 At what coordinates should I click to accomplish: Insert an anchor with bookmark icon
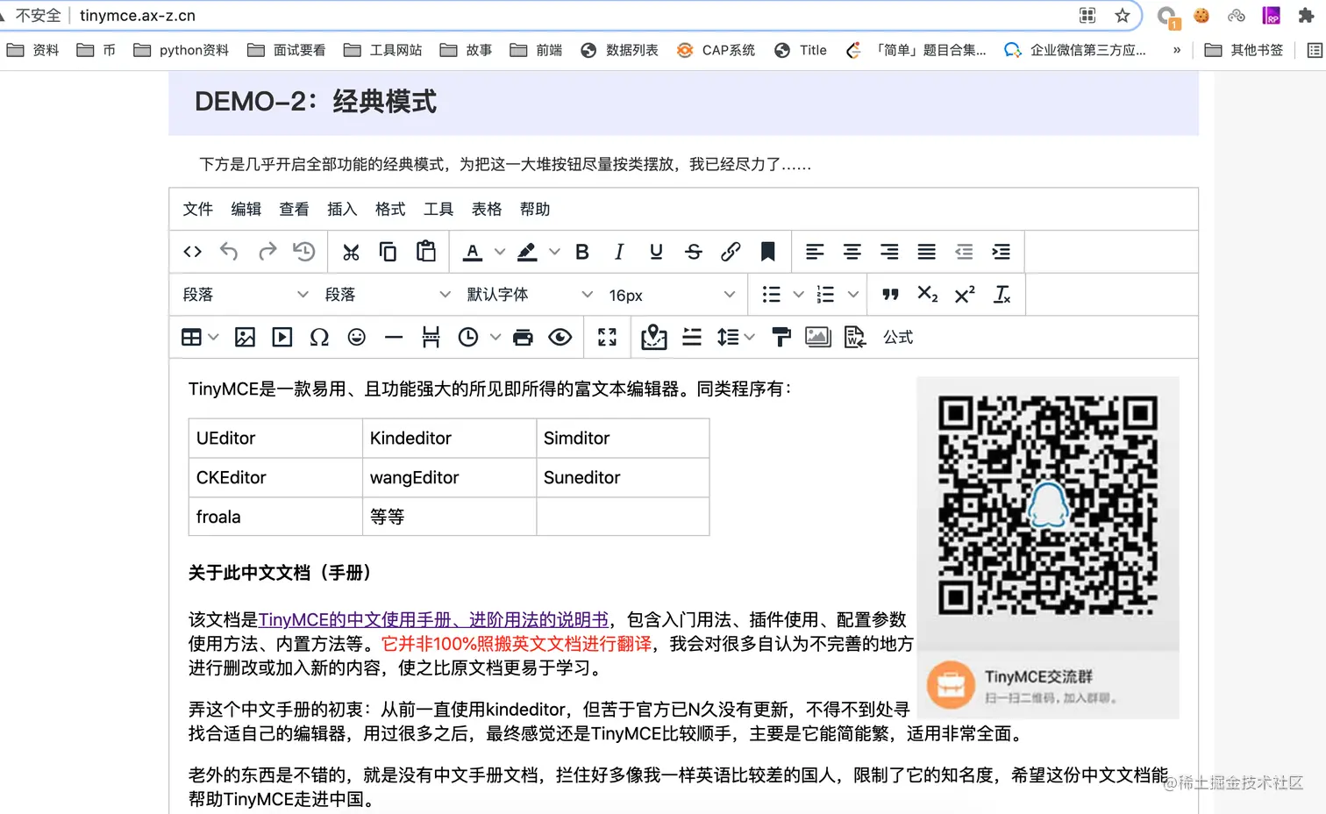768,253
